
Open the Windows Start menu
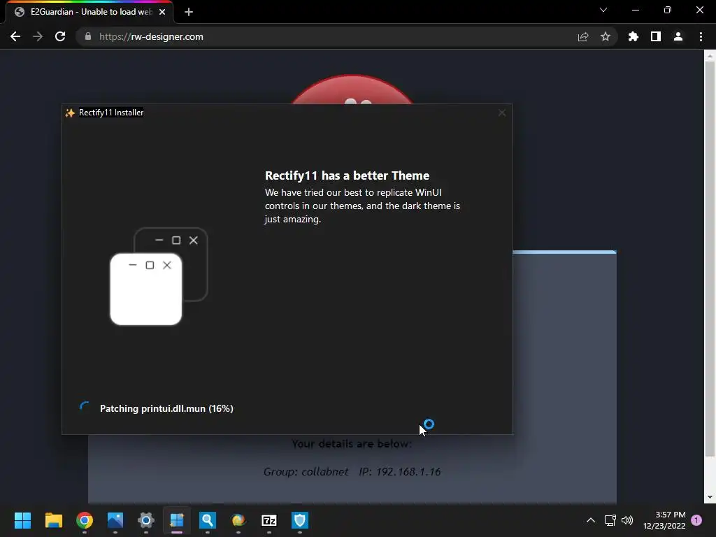(x=22, y=520)
